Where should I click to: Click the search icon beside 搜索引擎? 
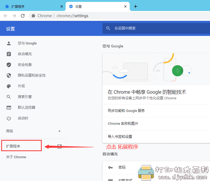pos(9,97)
